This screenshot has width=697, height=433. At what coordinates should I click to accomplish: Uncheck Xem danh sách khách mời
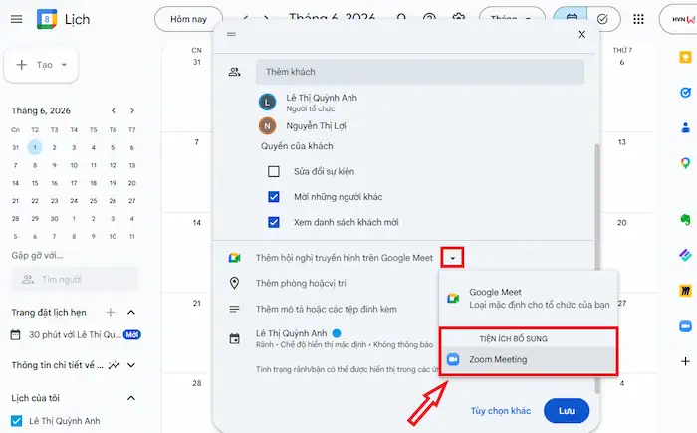tap(274, 222)
